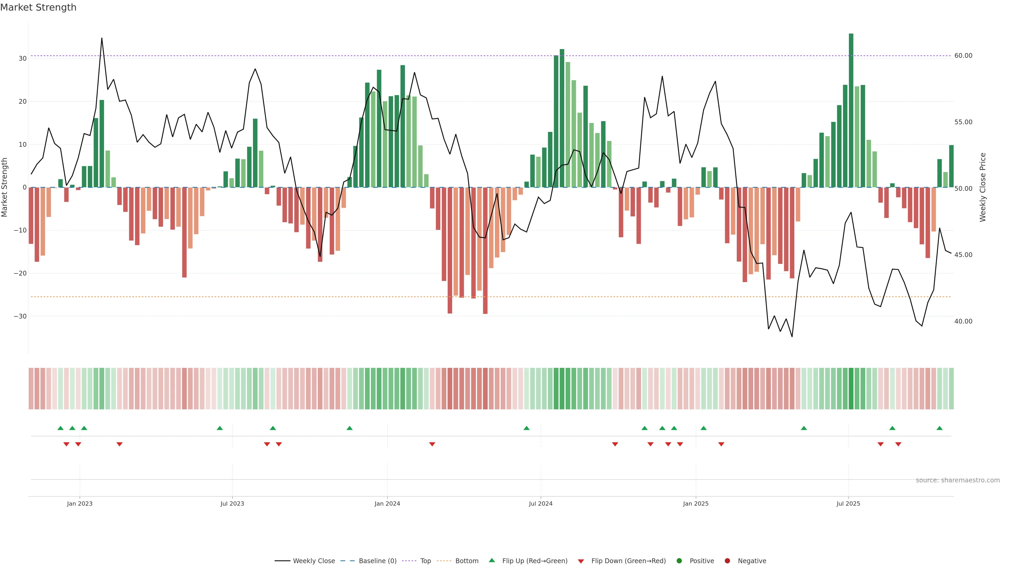1013x570 pixels.
Task: Click the Jan 2023 axis label
Action: 79,503
